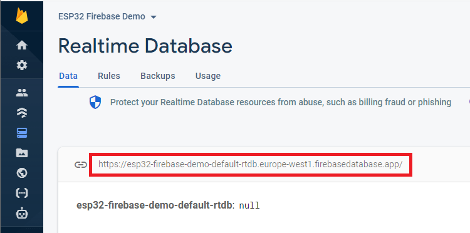Switch to the Backups tab
The height and width of the screenshot is (233, 470).
[x=158, y=76]
